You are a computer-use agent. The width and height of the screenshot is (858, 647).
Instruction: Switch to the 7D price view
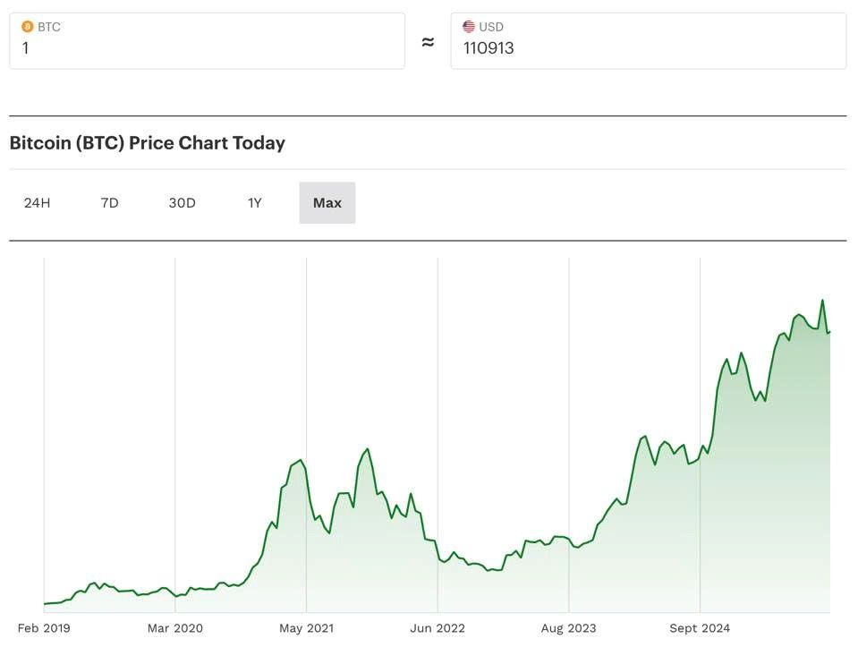coord(109,202)
